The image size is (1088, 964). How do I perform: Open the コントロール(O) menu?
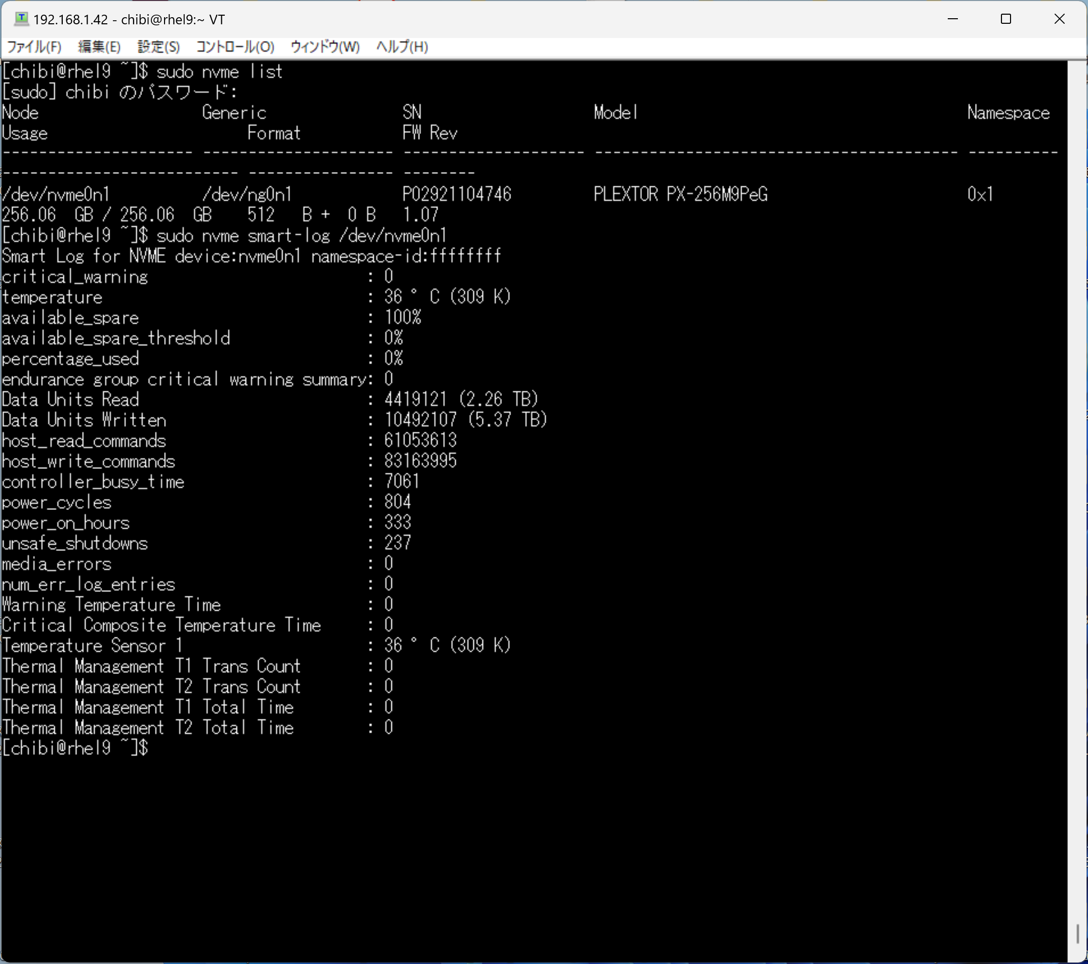(x=235, y=47)
